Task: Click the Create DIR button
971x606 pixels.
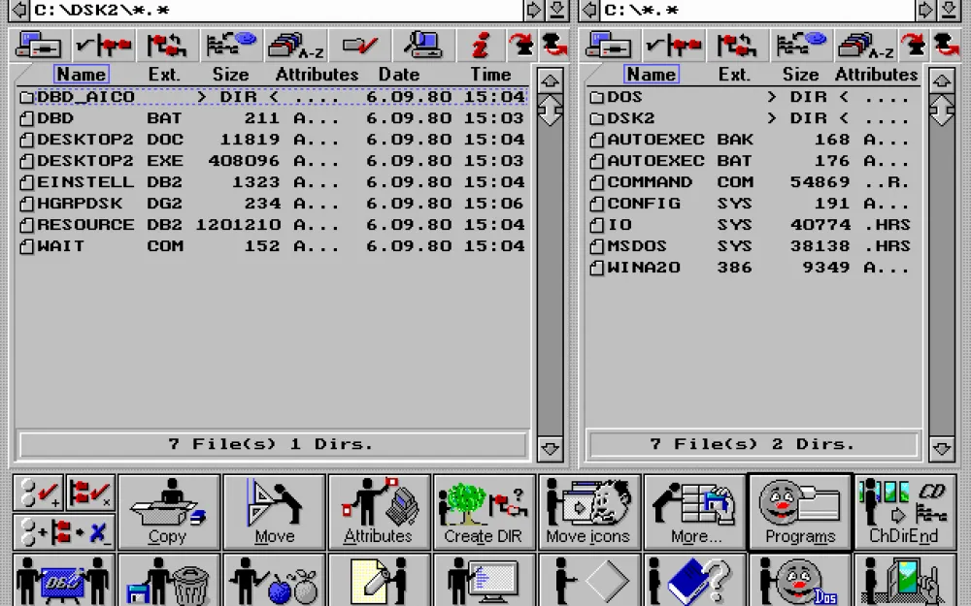Action: (485, 513)
